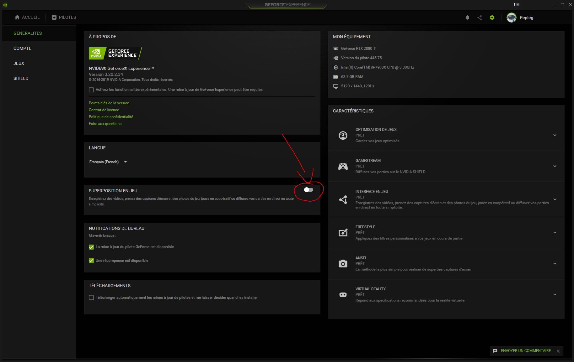574x362 pixels.
Task: Open the notifications bell icon
Action: click(467, 18)
